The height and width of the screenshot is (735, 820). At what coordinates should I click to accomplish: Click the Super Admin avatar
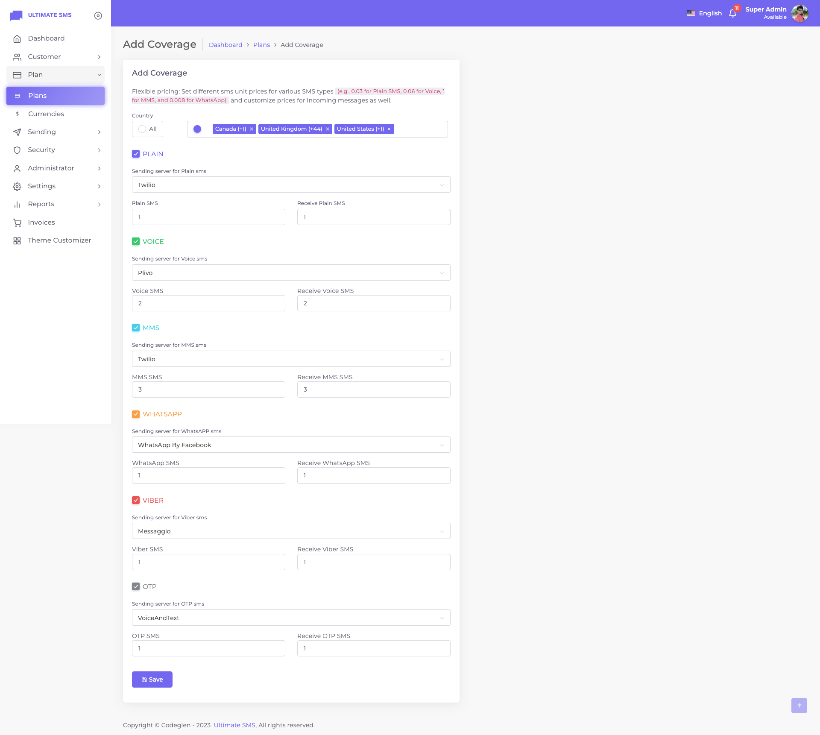[x=799, y=13]
